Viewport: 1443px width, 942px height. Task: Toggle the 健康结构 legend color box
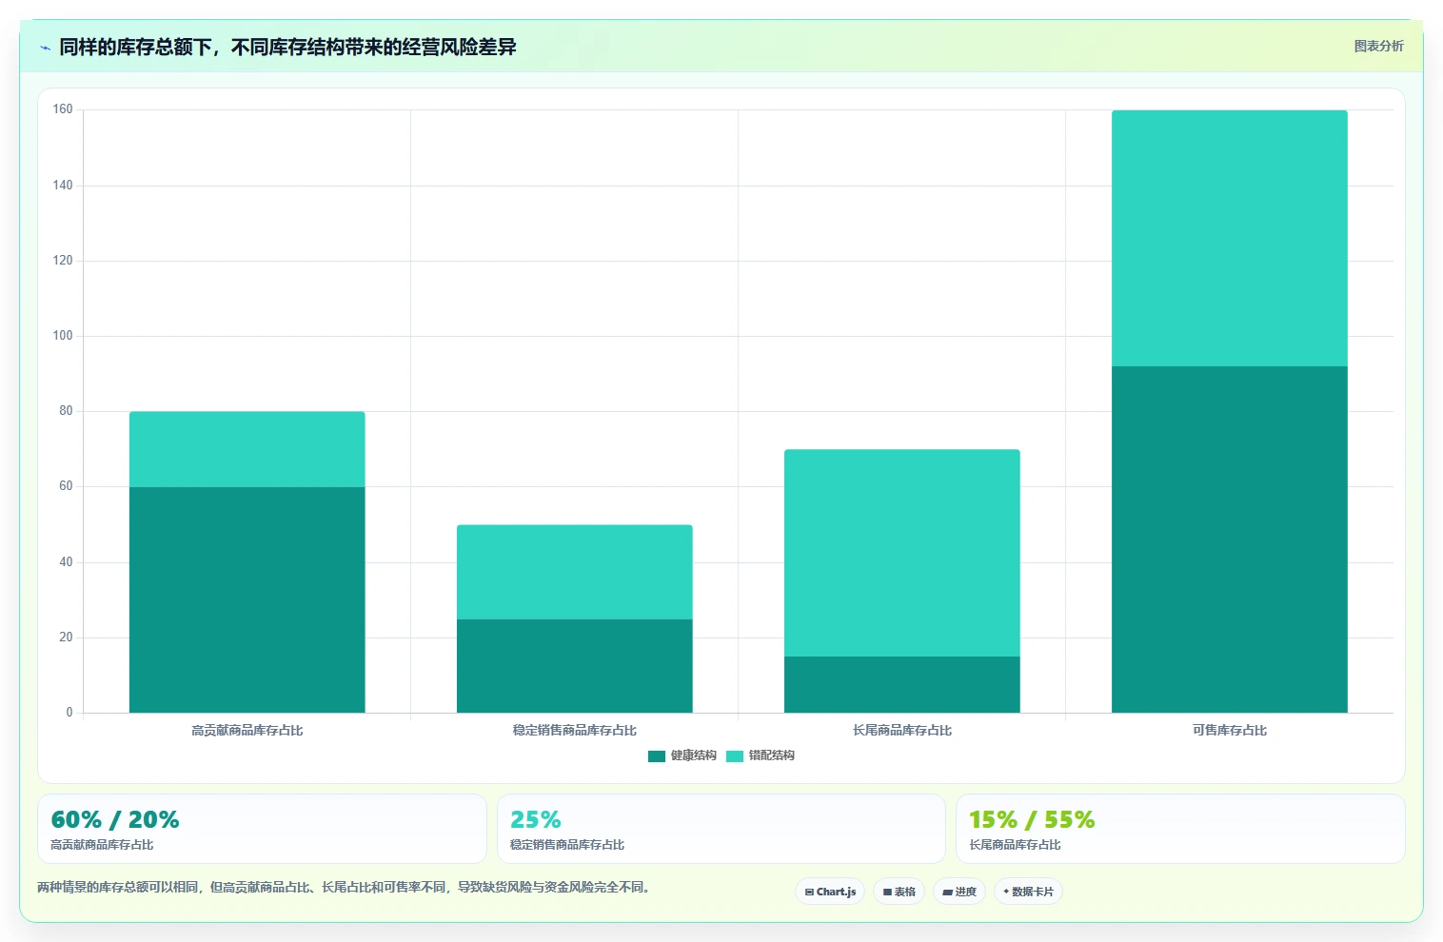coord(657,756)
